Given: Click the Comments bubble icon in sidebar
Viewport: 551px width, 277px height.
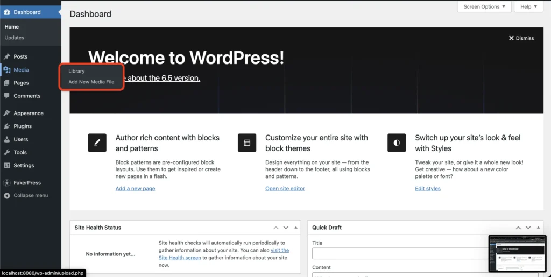Looking at the screenshot, I should coord(7,96).
